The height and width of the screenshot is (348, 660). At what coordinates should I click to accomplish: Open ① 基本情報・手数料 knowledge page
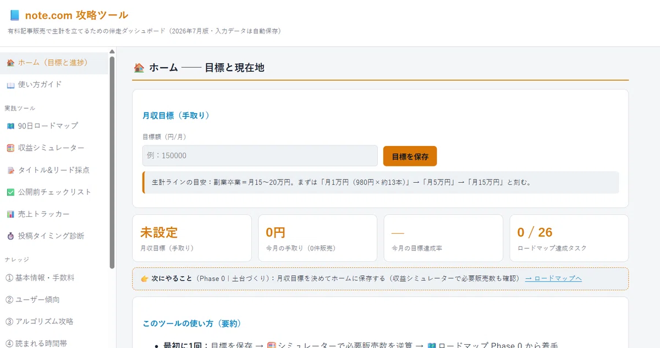click(54, 277)
